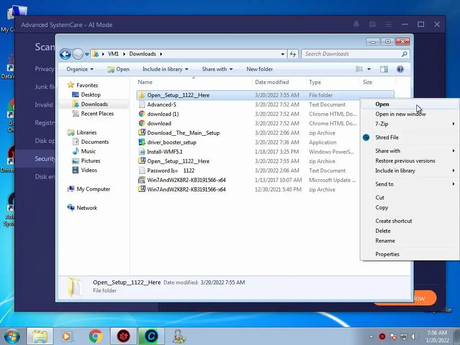The image size is (460, 345).
Task: Open Windows Explorer from the taskbar
Action: click(40, 336)
